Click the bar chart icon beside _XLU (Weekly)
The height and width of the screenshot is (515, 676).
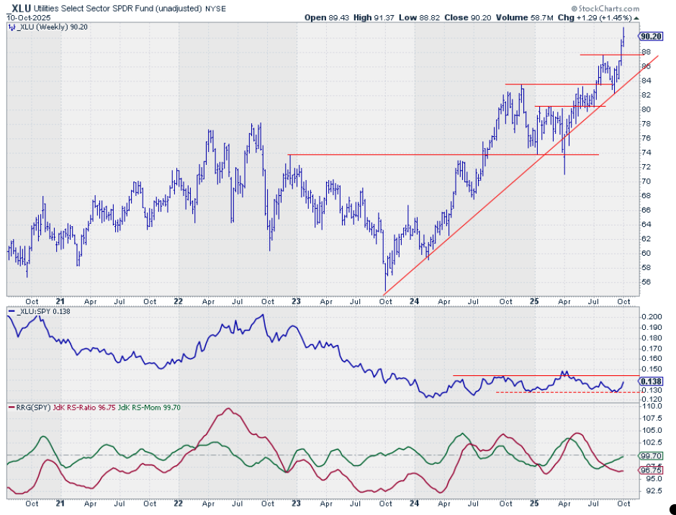[x=12, y=27]
